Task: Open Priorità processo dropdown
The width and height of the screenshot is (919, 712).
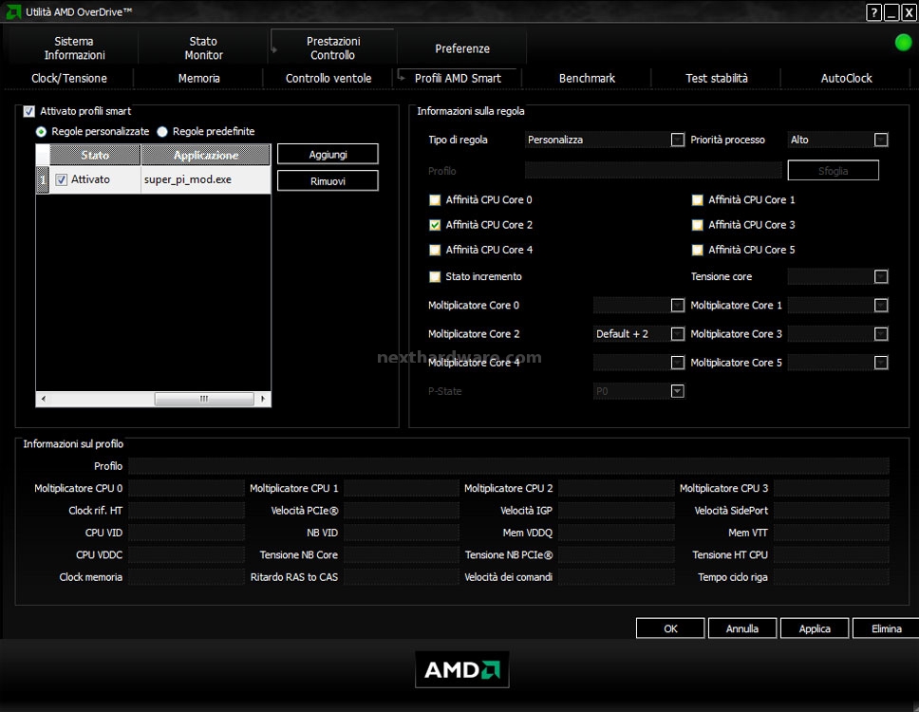Action: pyautogui.click(x=881, y=140)
